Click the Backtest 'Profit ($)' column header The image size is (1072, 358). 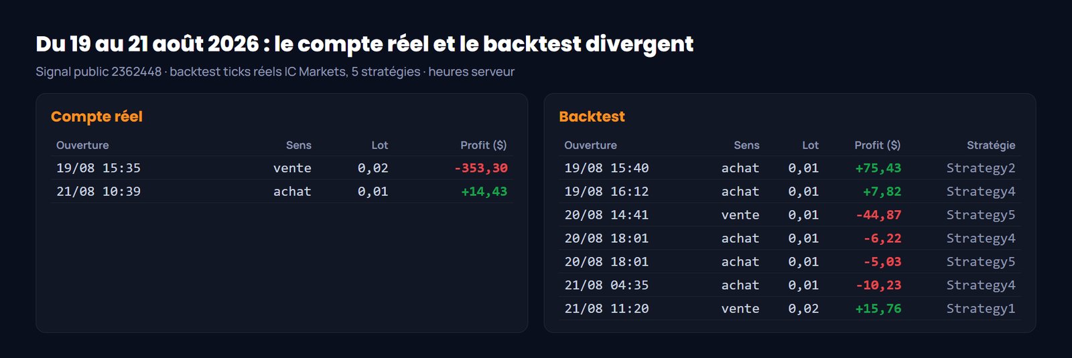coord(877,145)
